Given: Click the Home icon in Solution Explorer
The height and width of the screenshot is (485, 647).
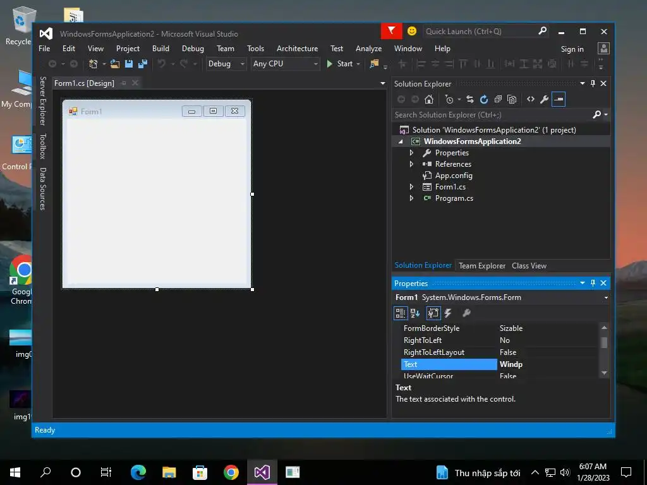Looking at the screenshot, I should [x=429, y=99].
